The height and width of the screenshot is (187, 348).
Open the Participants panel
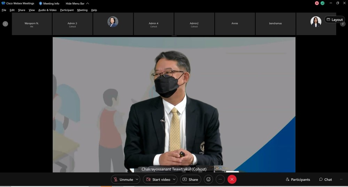tap(298, 179)
